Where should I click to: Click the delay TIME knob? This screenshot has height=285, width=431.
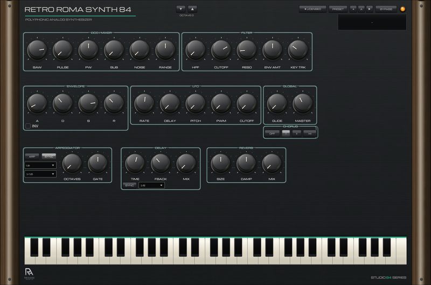click(x=135, y=163)
